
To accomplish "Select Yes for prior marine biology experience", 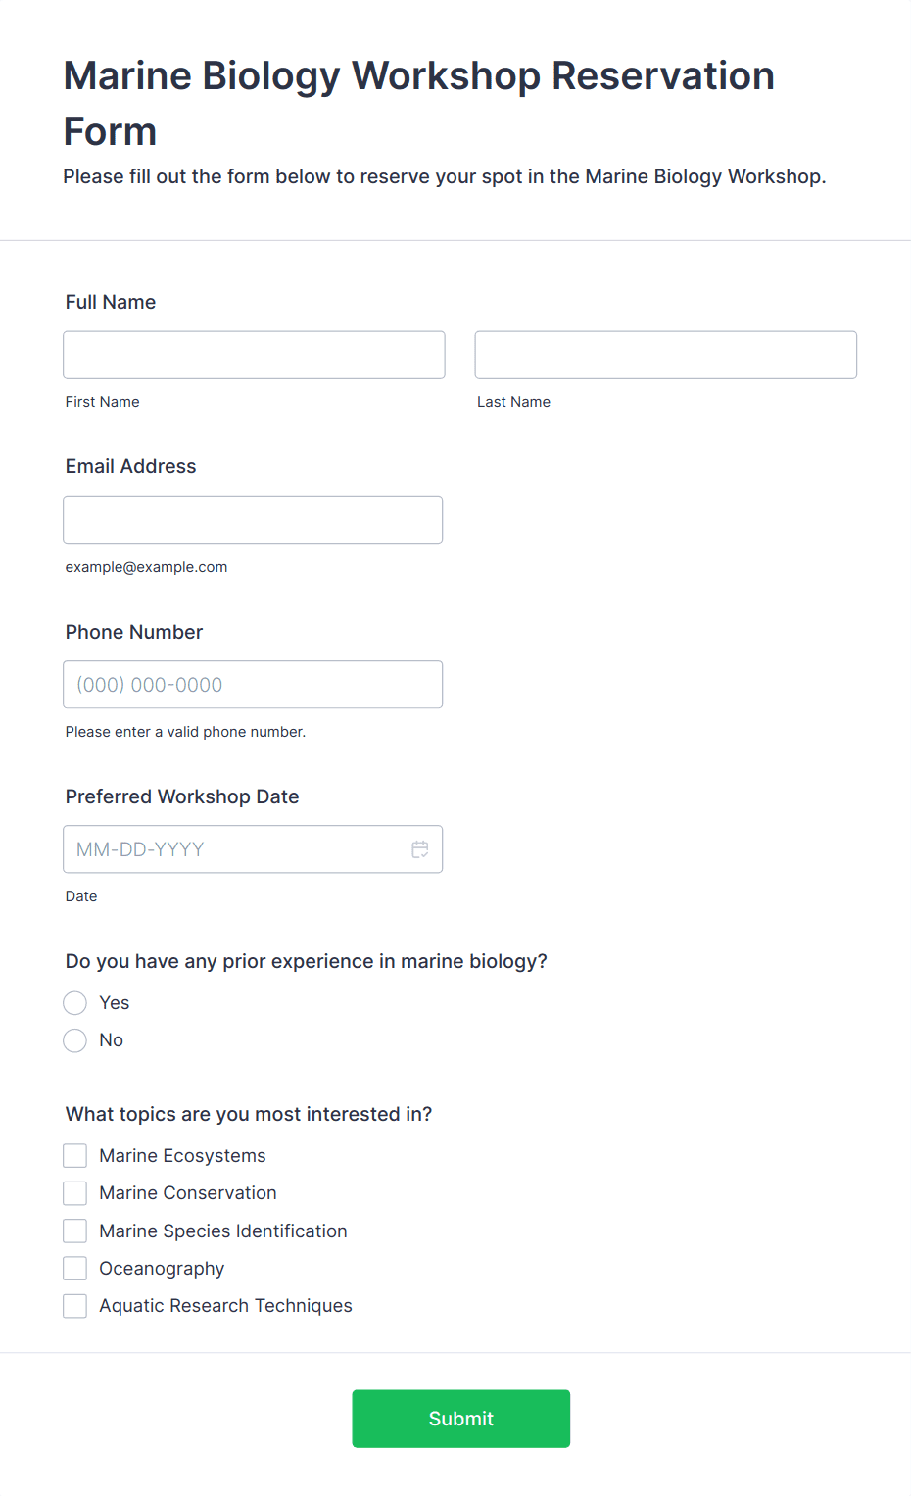I will point(75,1003).
